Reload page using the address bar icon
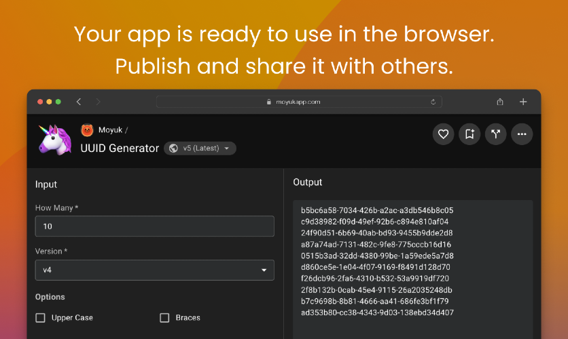This screenshot has width=568, height=339. pos(433,102)
